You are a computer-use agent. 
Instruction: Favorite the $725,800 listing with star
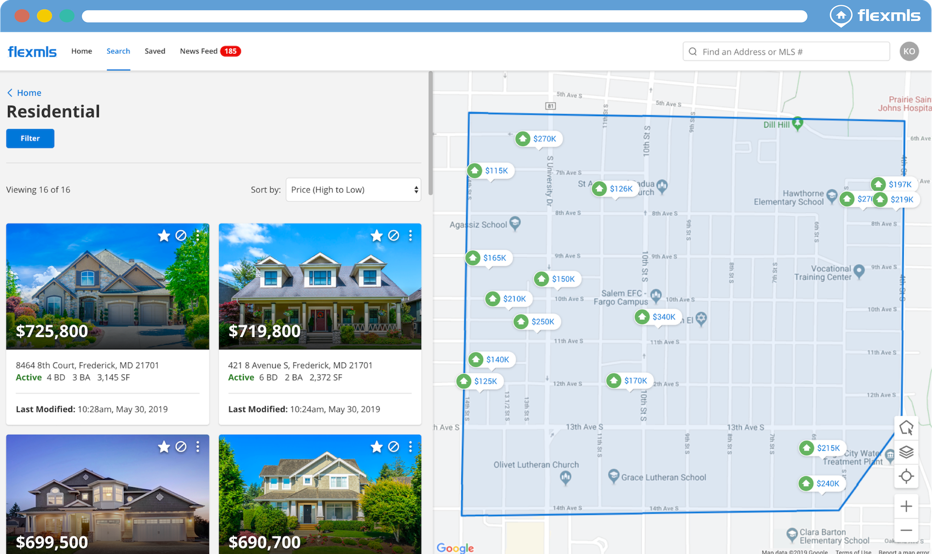(164, 236)
